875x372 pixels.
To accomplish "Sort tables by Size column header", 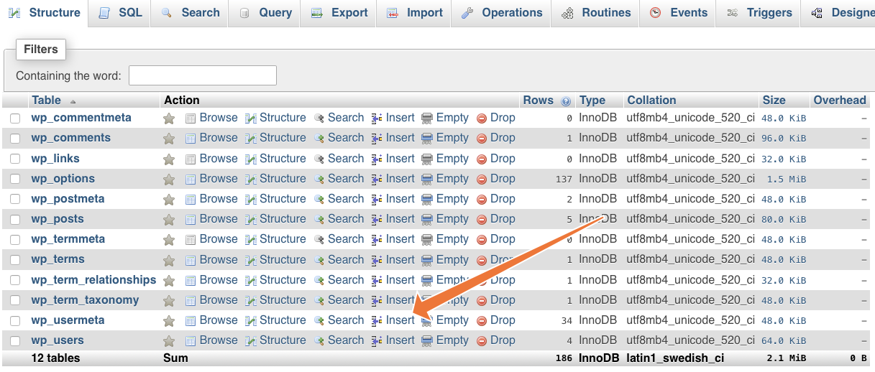I will pos(774,101).
